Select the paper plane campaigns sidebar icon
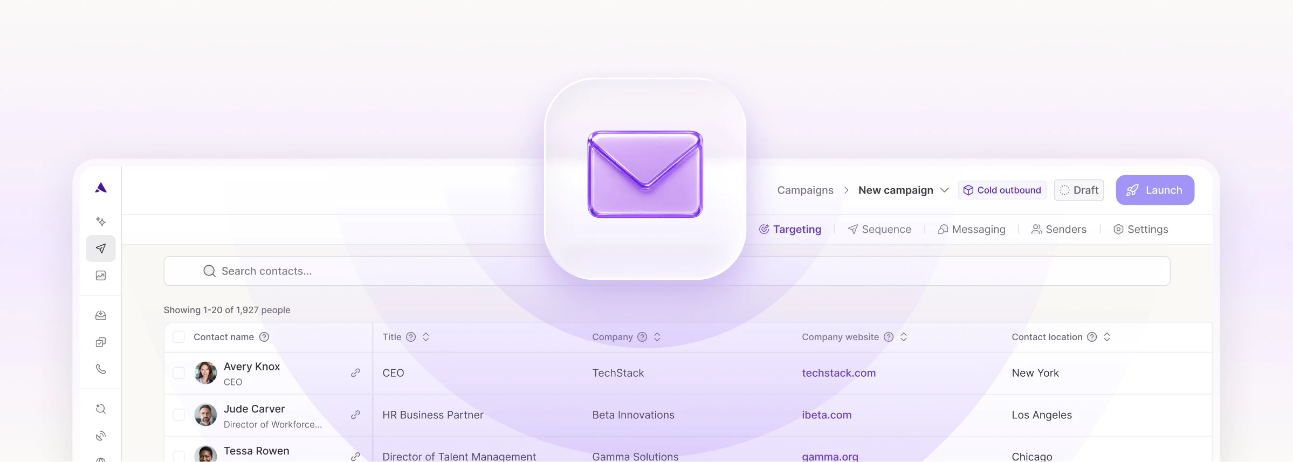1293x462 pixels. tap(101, 249)
